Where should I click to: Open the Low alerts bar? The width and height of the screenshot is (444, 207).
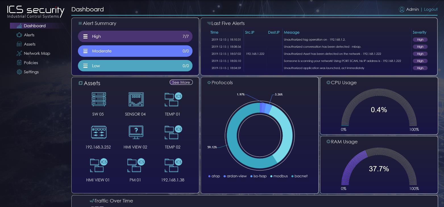click(x=135, y=66)
